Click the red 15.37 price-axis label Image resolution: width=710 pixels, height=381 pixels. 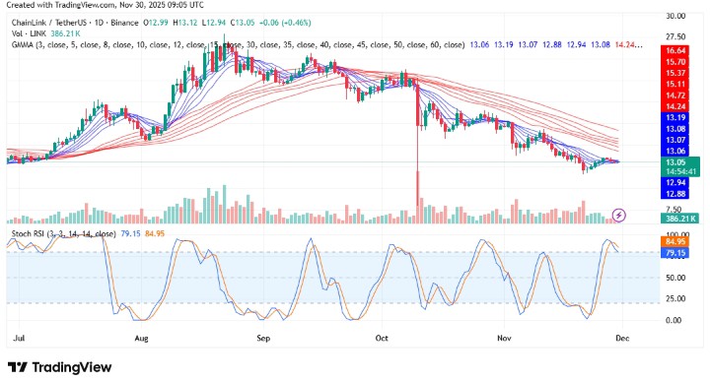tap(674, 73)
